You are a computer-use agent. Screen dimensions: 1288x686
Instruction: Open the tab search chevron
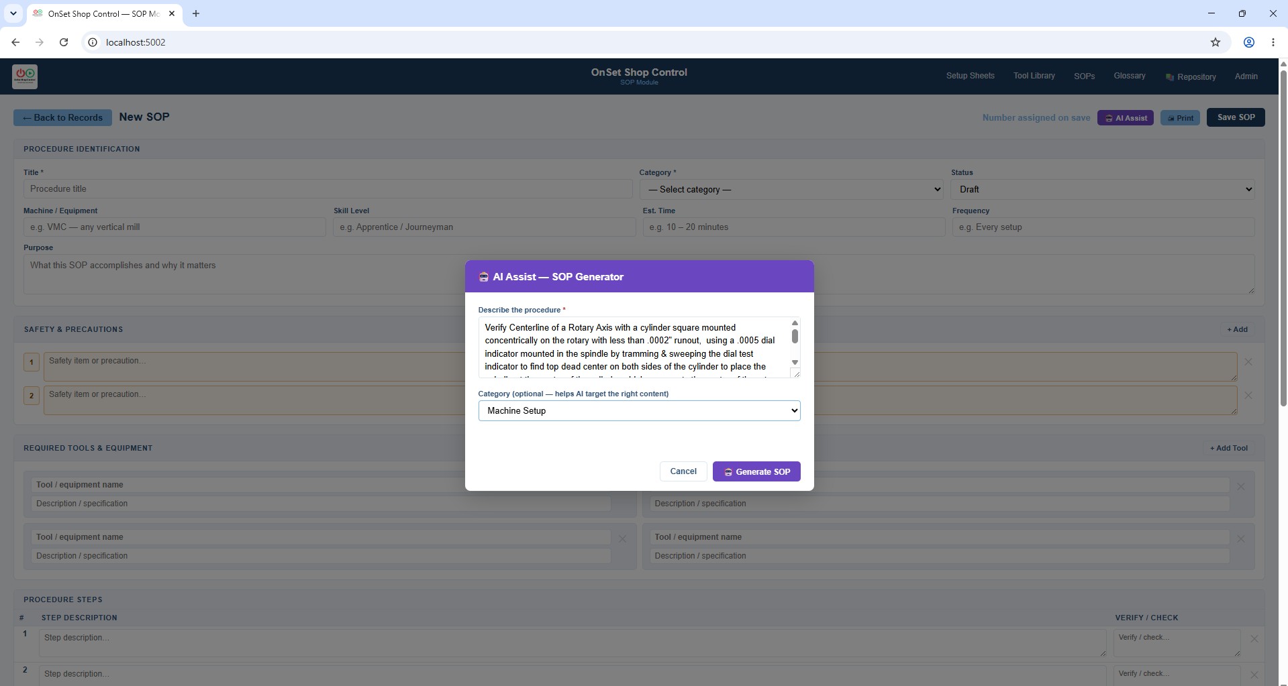(x=13, y=13)
